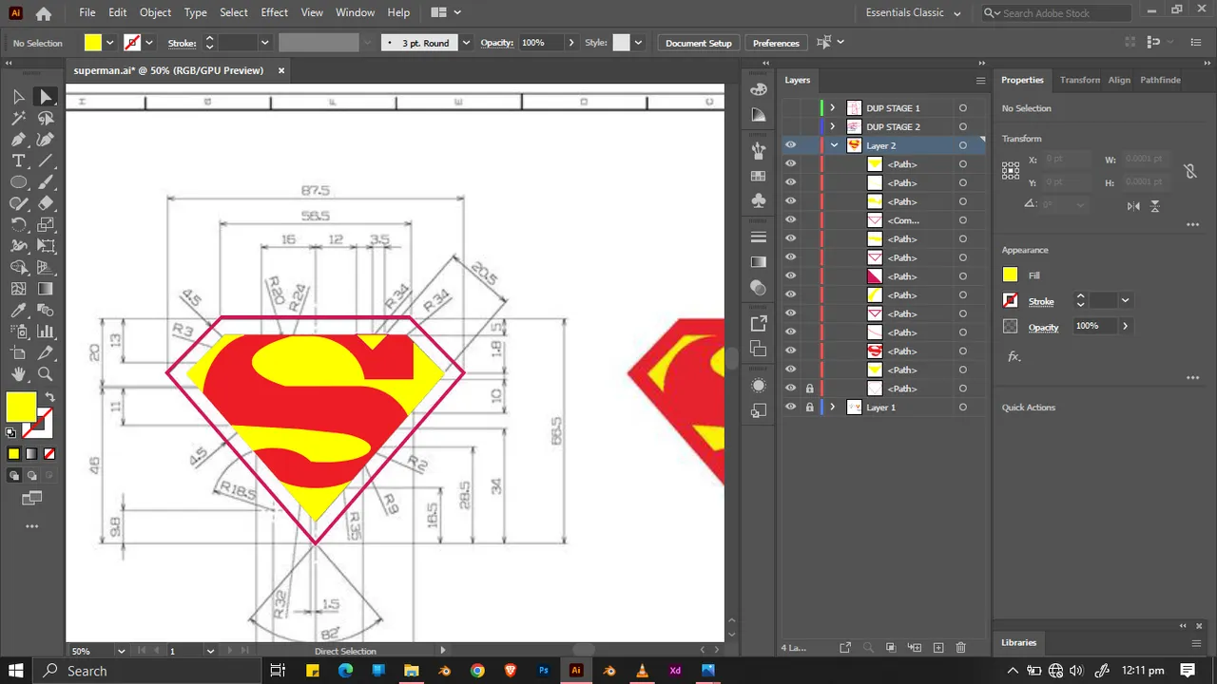Expand the DUP STAGE 1 layer
Image resolution: width=1217 pixels, height=684 pixels.
(x=833, y=108)
